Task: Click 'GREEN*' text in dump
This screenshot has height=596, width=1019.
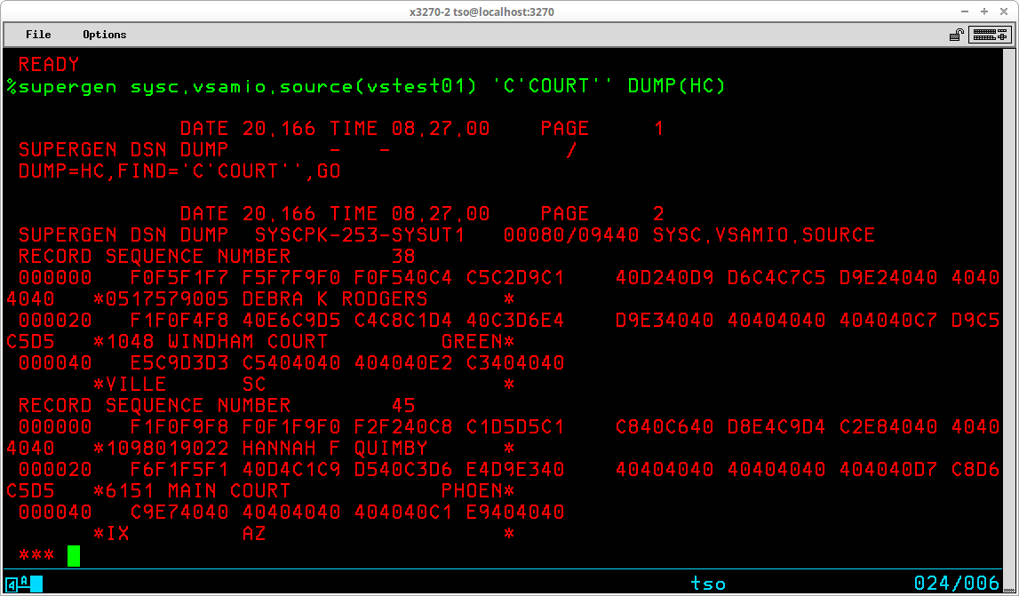Action: point(478,341)
